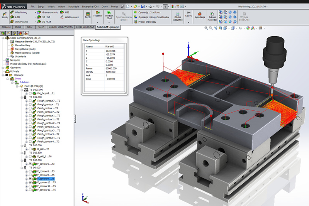Click the Save icon in top toolbar
Image resolution: width=309 pixels, height=206 pixels.
coord(143,7)
